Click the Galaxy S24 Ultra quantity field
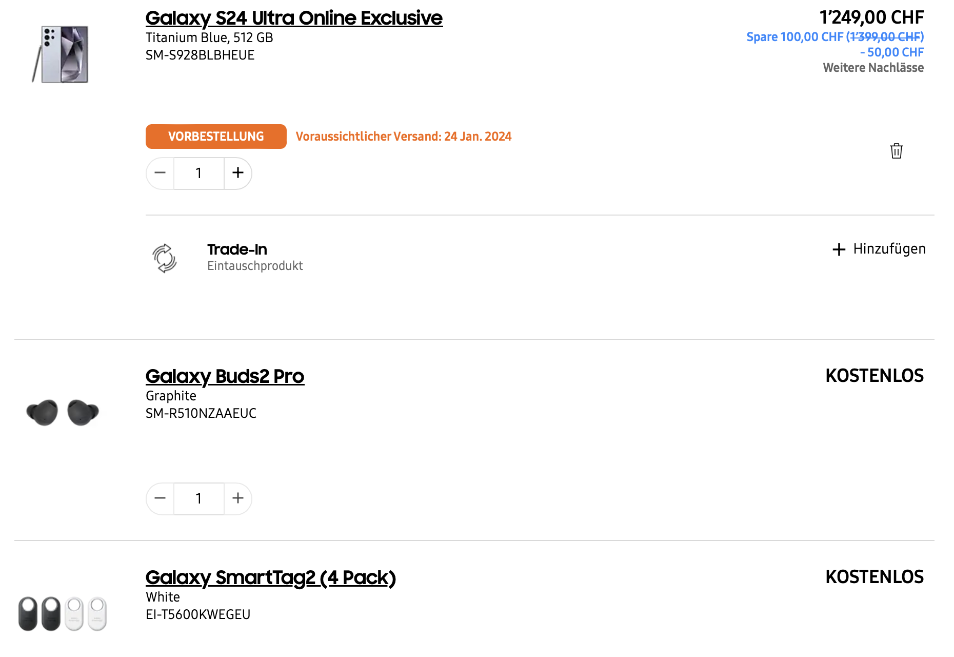954x657 pixels. (x=199, y=173)
